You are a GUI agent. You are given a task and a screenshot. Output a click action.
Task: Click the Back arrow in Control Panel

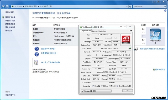[x=3, y=7]
